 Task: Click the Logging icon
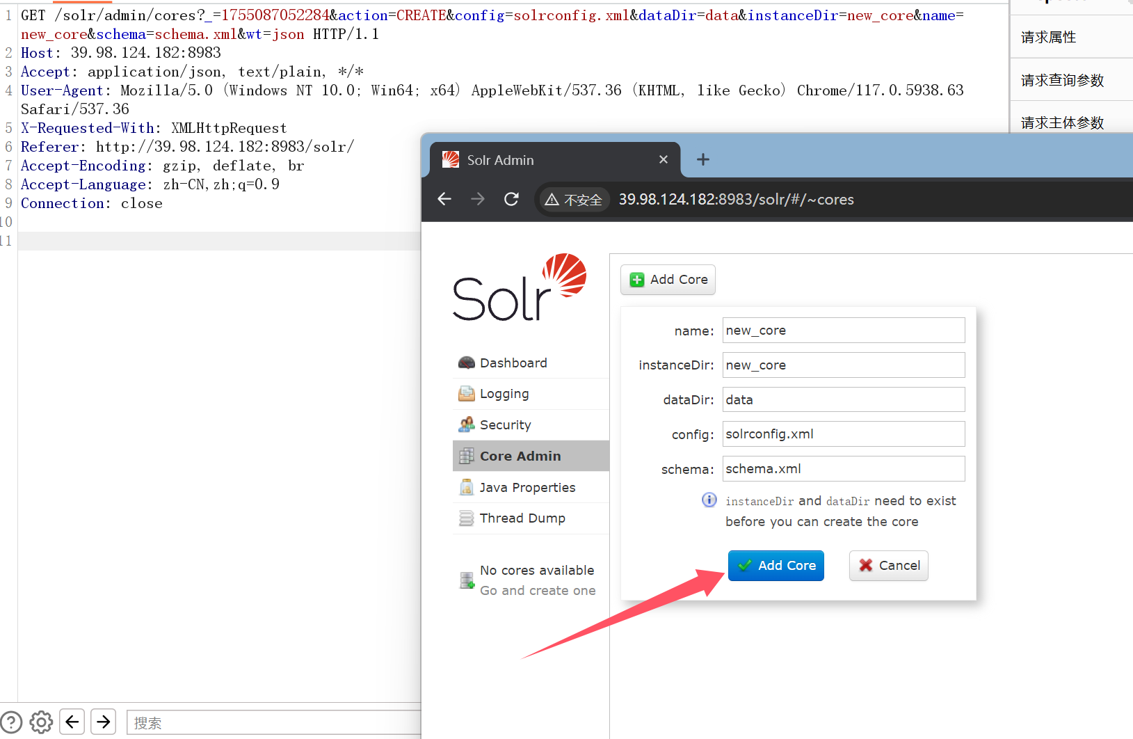point(467,394)
